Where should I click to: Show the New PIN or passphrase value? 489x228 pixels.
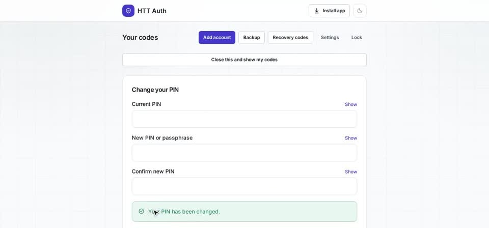(x=351, y=138)
